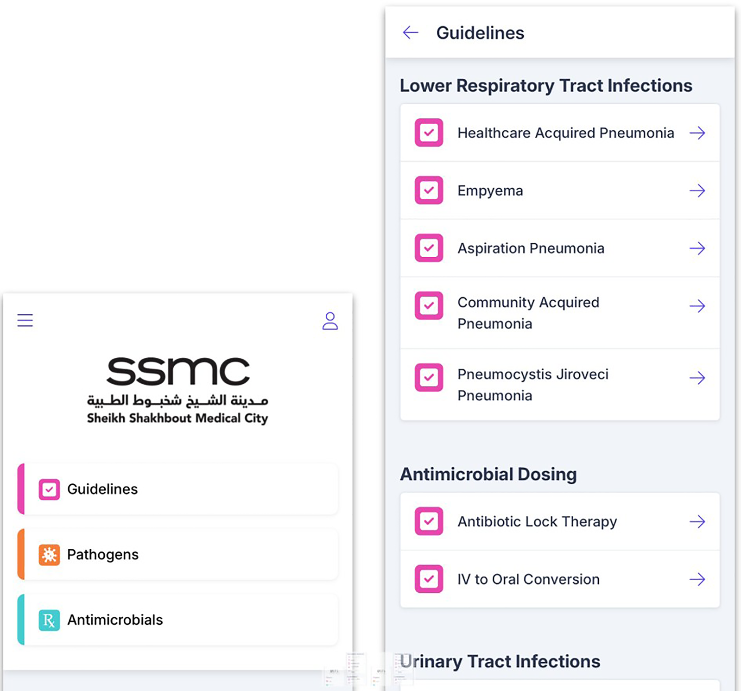Click the SSMC hospital logo

click(x=178, y=389)
